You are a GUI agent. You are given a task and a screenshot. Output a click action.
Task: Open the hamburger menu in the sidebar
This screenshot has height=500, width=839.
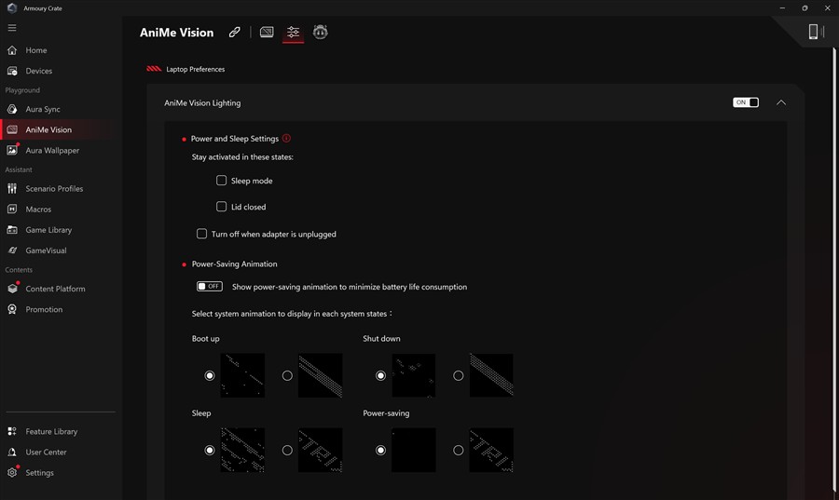click(12, 28)
